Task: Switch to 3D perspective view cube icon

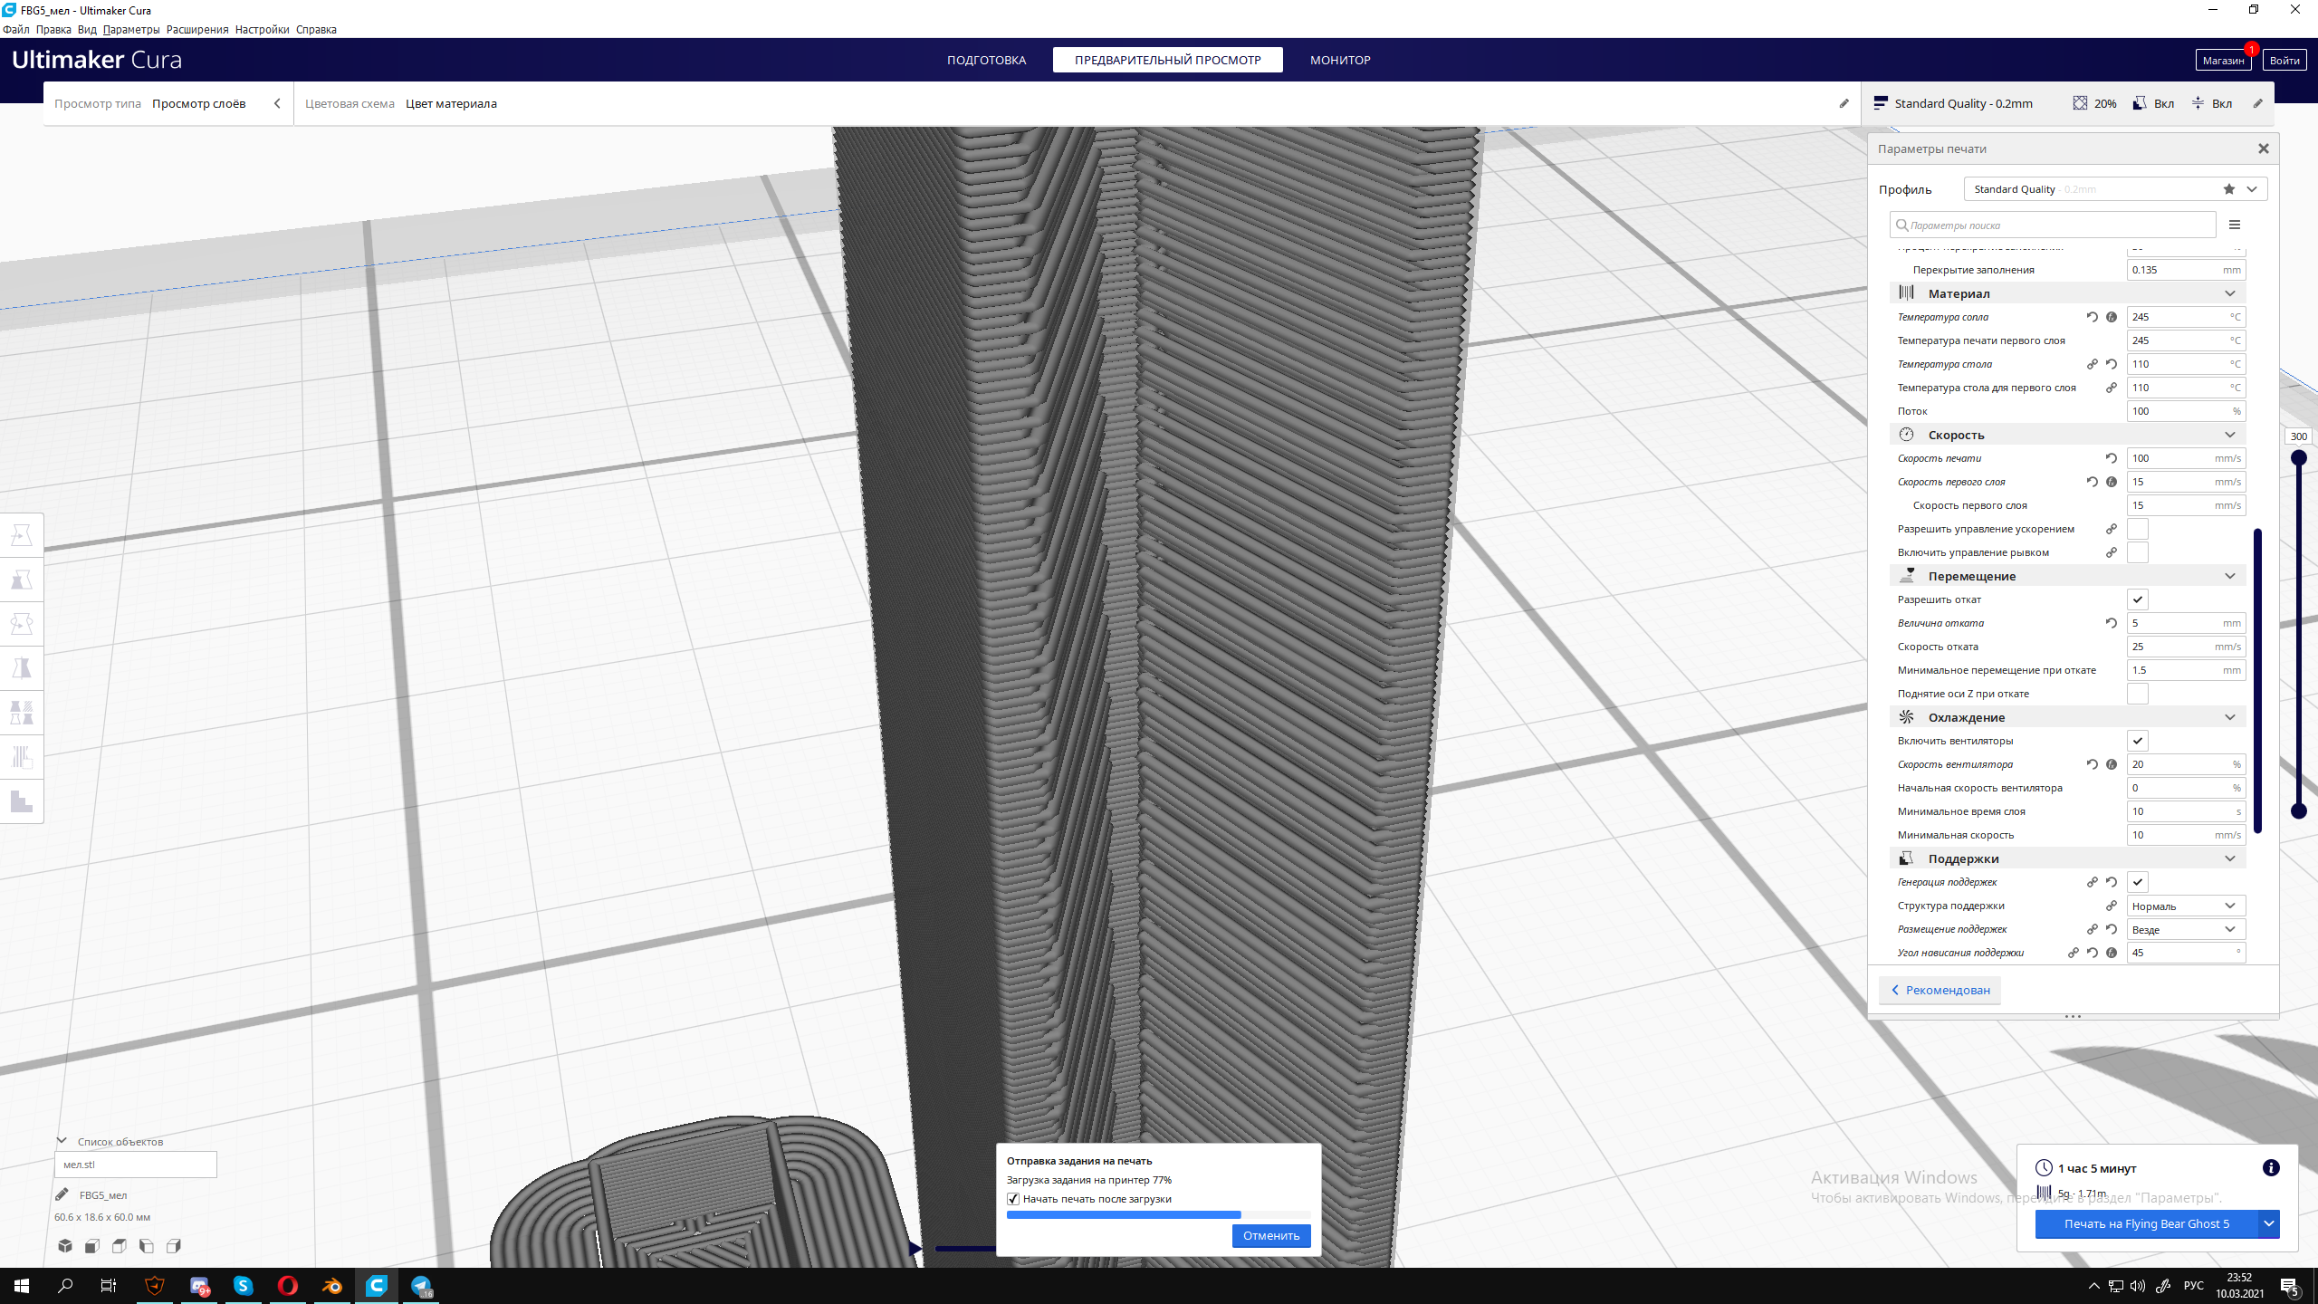Action: (x=65, y=1246)
